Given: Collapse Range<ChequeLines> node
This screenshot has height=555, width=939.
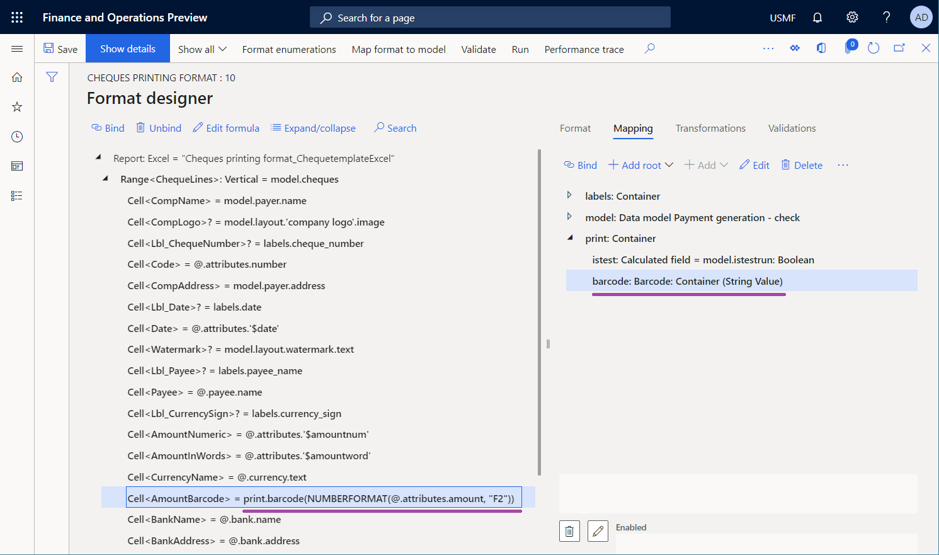Looking at the screenshot, I should pyautogui.click(x=105, y=179).
